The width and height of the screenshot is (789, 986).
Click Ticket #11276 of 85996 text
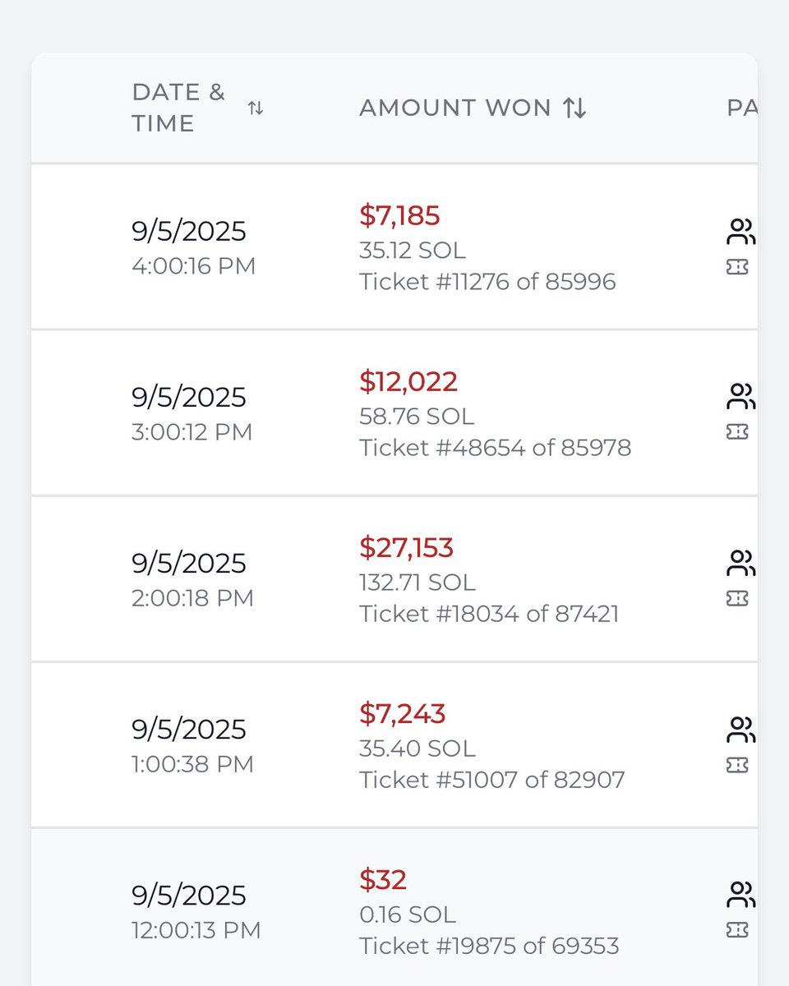(x=487, y=282)
